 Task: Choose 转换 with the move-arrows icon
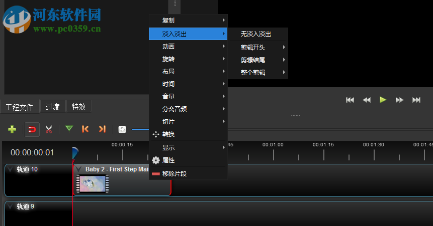click(x=188, y=134)
